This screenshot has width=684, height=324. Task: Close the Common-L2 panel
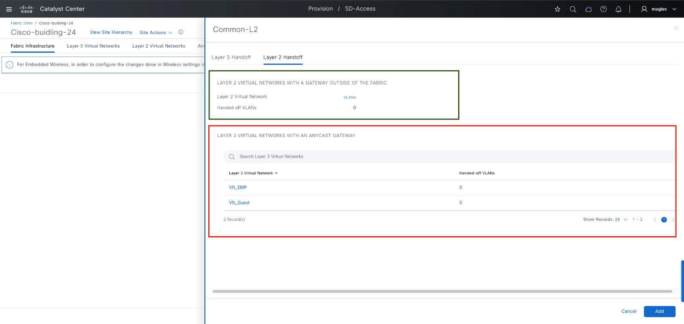click(676, 28)
